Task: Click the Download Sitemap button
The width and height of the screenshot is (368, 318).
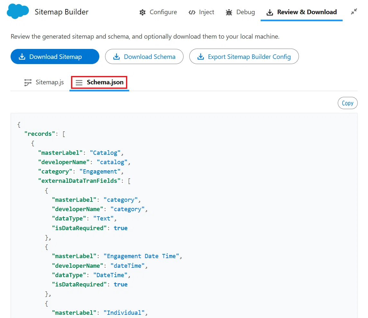Action: tap(55, 57)
